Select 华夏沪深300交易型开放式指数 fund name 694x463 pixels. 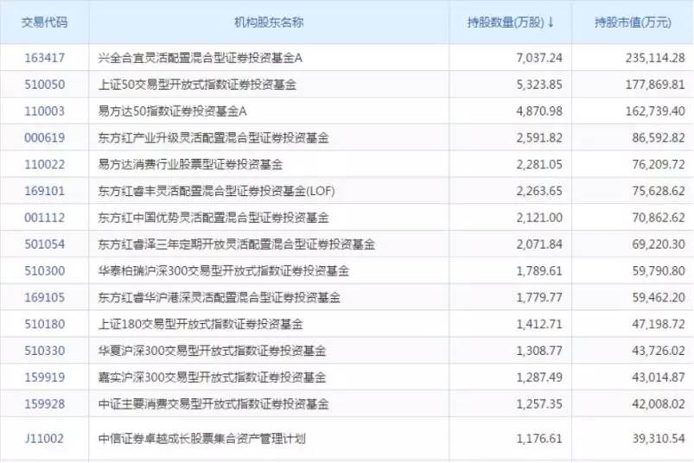pyautogui.click(x=212, y=350)
